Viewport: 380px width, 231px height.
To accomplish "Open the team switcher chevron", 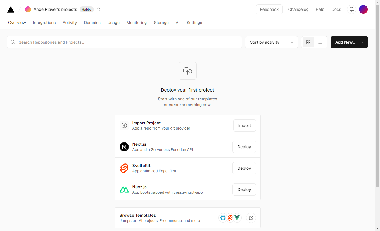I will click(99, 9).
